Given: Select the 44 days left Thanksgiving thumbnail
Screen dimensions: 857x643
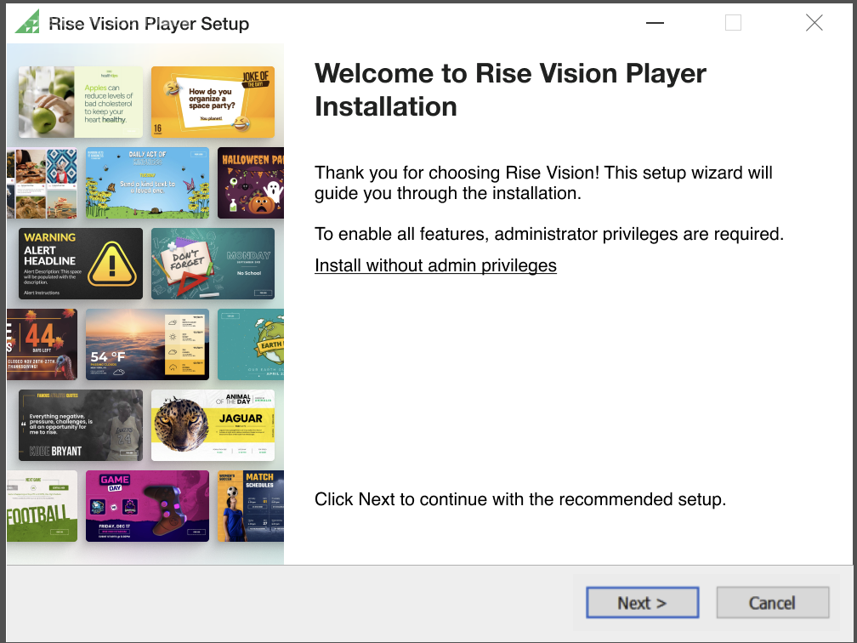Looking at the screenshot, I should pos(43,344).
